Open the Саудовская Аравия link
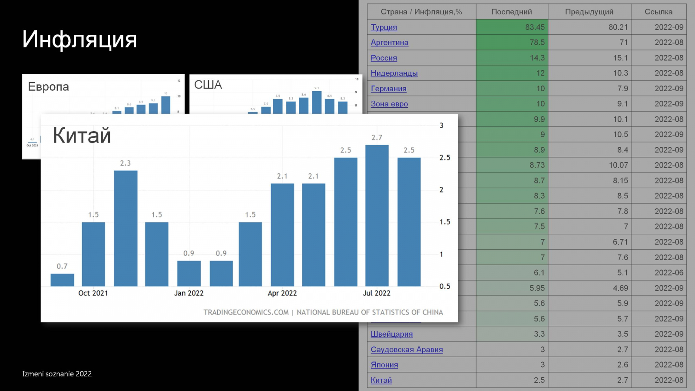 (407, 349)
